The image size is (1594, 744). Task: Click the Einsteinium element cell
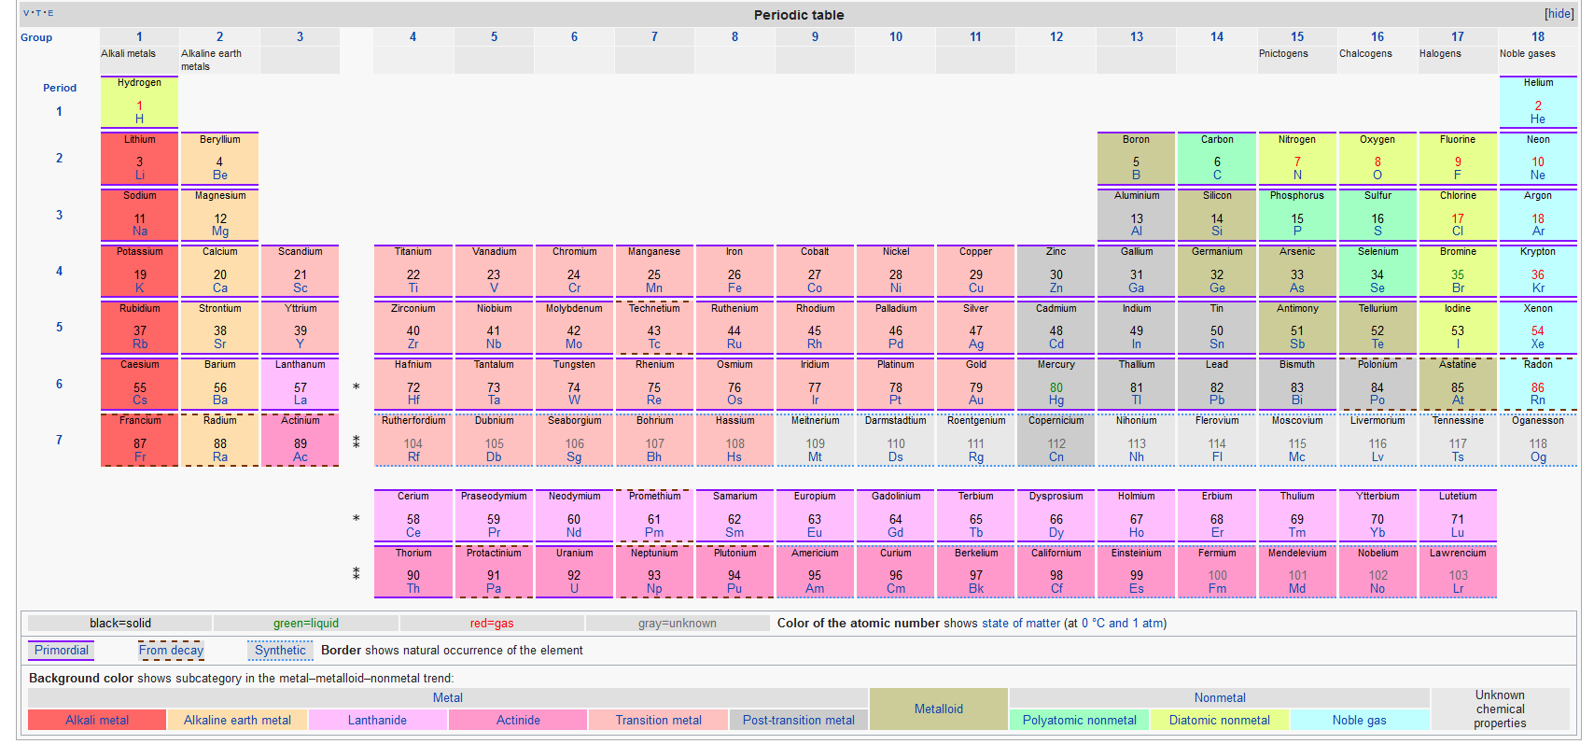tap(1137, 571)
